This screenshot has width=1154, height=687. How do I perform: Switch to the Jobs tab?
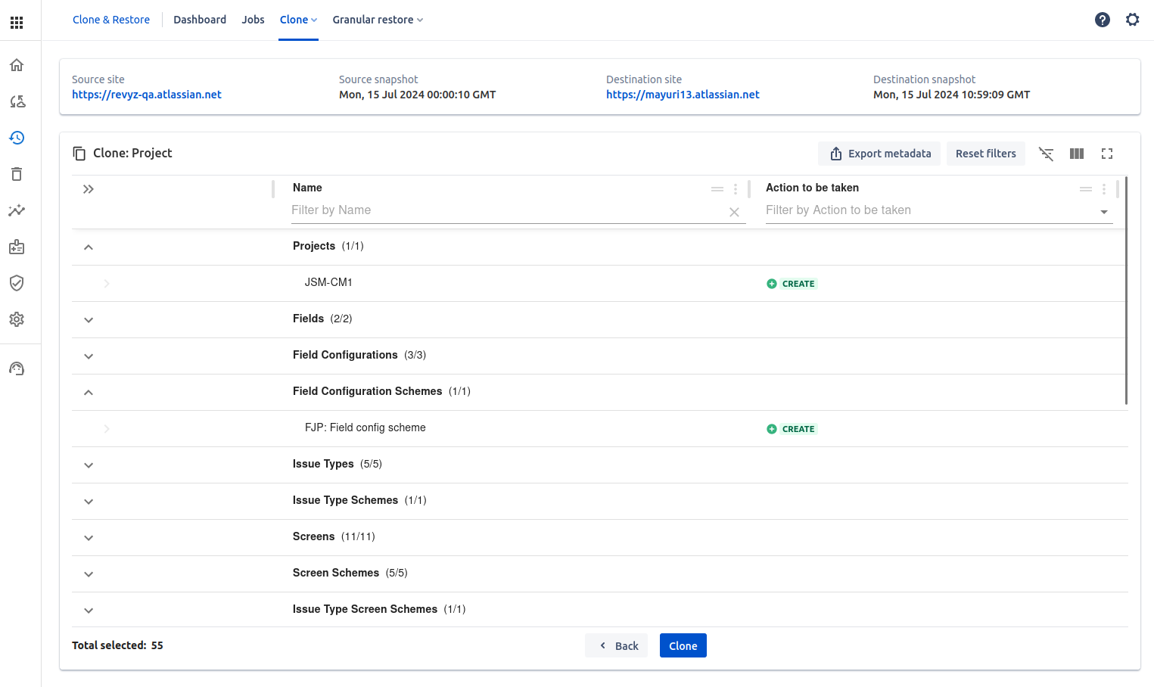pos(253,20)
